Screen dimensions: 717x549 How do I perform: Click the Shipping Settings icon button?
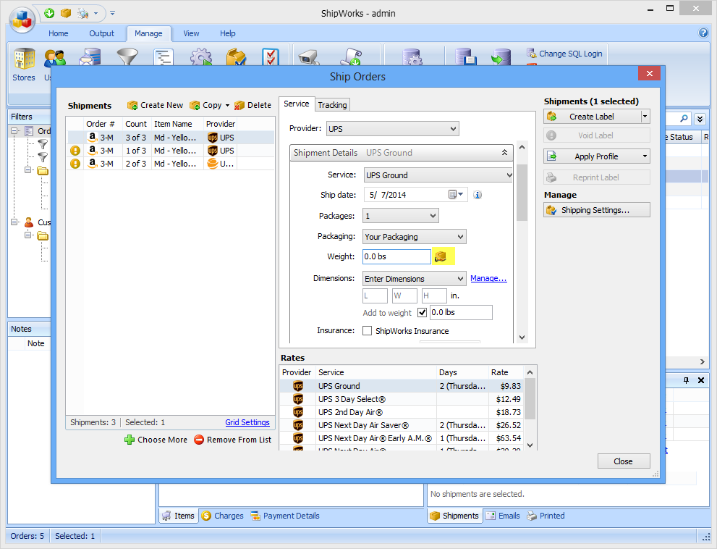(x=552, y=210)
